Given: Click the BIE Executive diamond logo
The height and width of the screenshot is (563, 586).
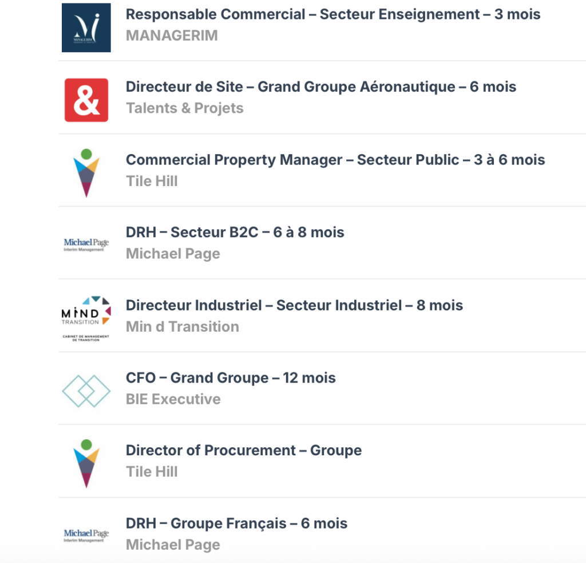Looking at the screenshot, I should tap(86, 391).
